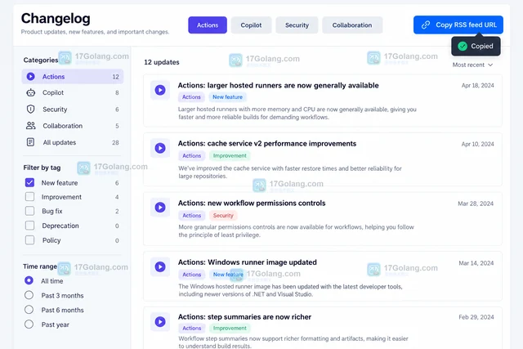Click the Mar 14, 2024 date
Screen dimensions: 523x349
(x=476, y=263)
